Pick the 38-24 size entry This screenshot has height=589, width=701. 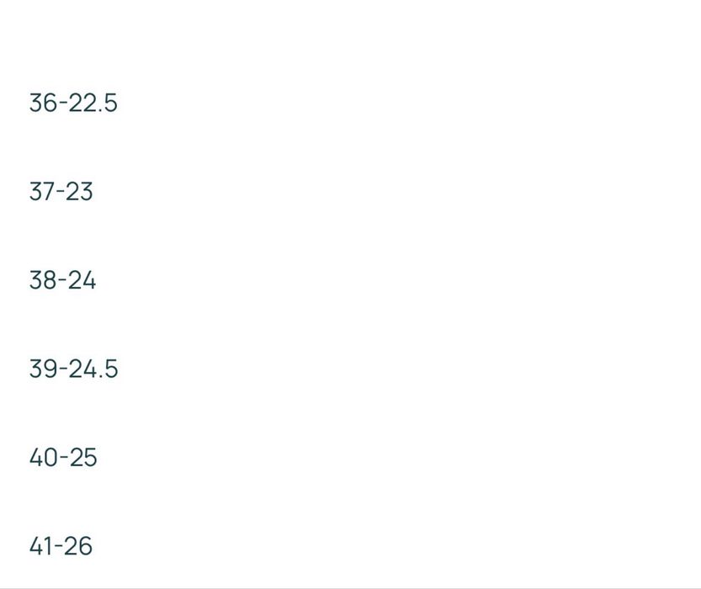pyautogui.click(x=62, y=280)
